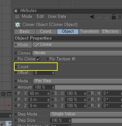
Task: Click the Amount slider bar
Action: 88,87
